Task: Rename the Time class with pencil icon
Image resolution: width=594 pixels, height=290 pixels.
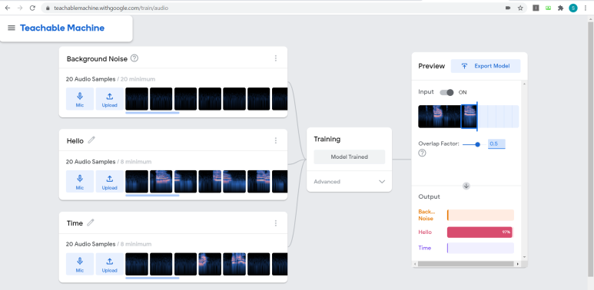Action: (90, 222)
